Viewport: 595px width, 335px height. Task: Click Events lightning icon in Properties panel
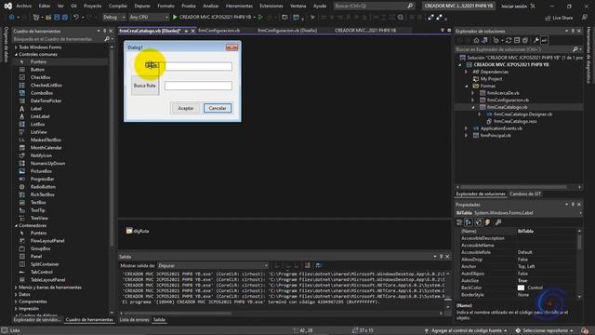tap(487, 222)
